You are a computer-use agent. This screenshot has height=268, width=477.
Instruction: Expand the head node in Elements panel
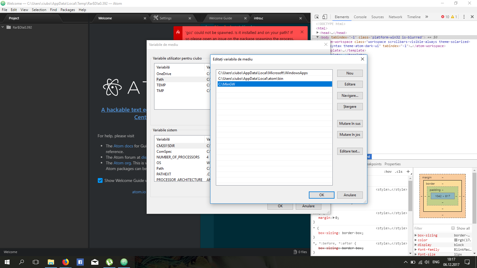coord(318,33)
